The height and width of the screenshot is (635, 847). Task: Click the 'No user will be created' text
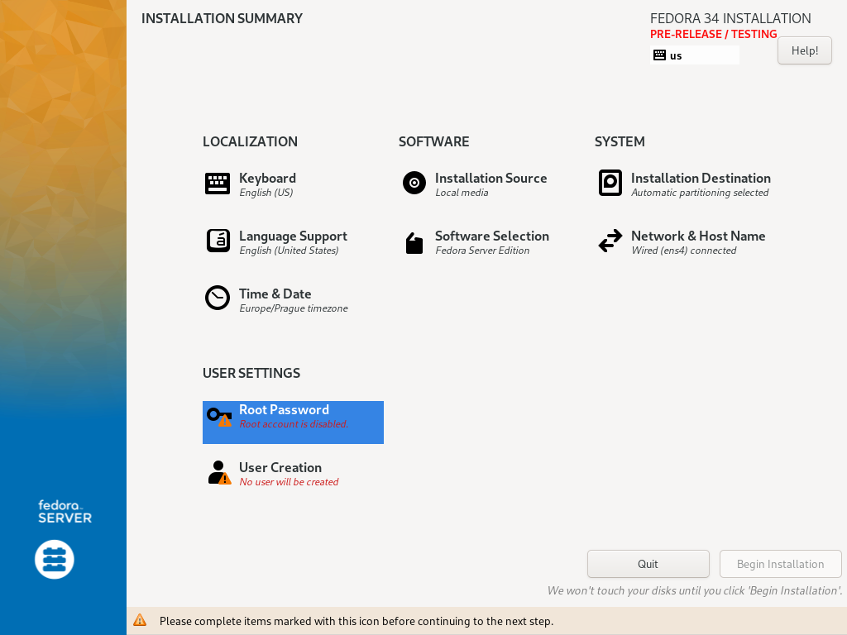(x=289, y=482)
